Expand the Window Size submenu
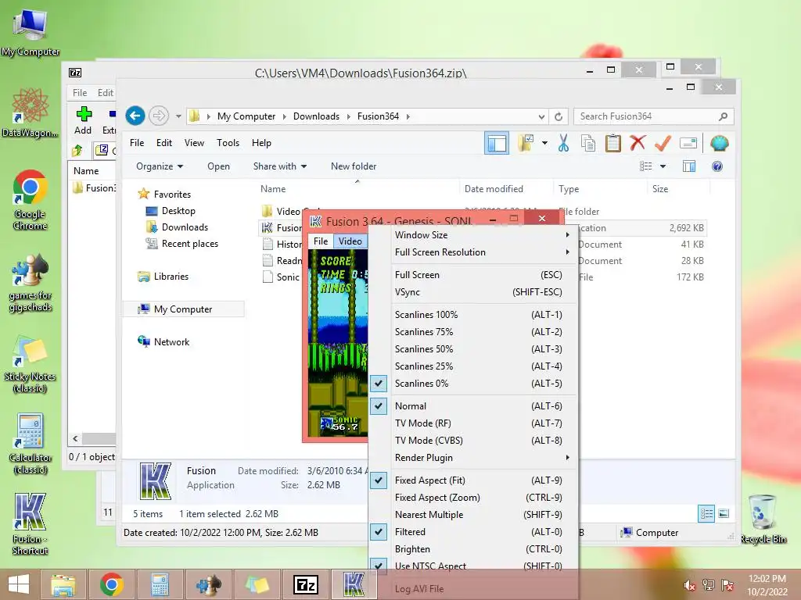This screenshot has width=801, height=600. [473, 235]
